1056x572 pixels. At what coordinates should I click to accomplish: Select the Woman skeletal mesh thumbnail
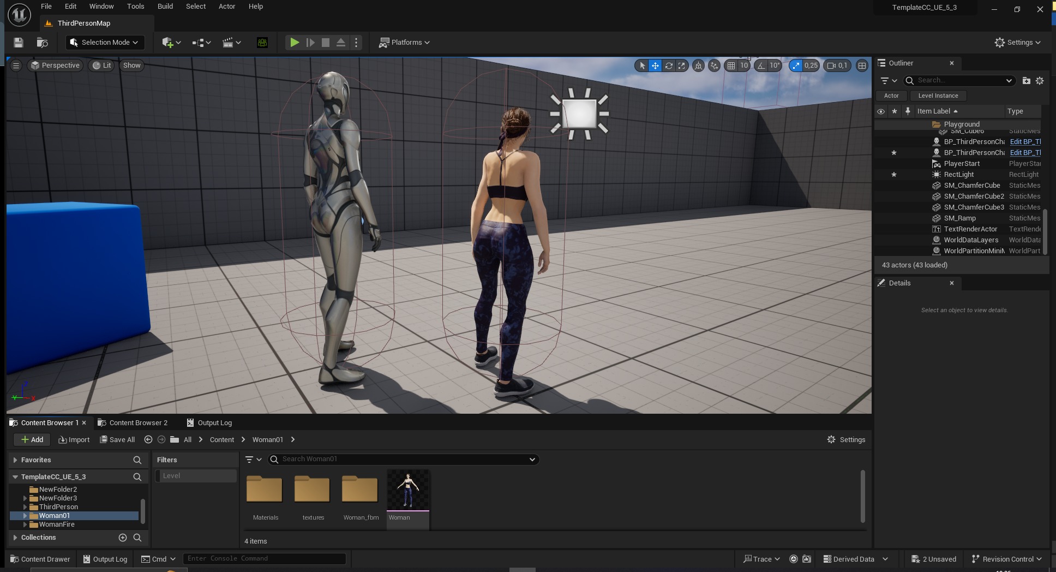point(408,490)
